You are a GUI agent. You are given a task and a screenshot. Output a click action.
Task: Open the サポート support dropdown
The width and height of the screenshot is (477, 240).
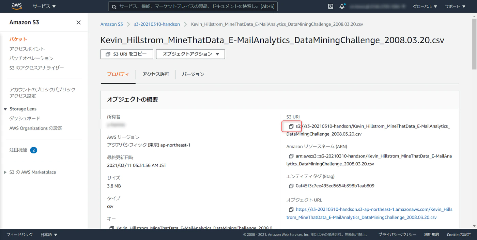[x=455, y=6]
